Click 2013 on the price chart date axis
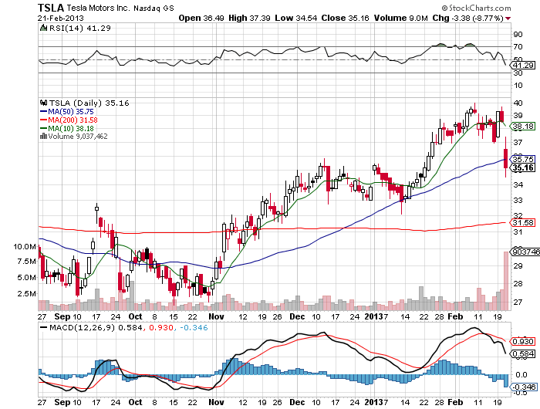 [374, 316]
